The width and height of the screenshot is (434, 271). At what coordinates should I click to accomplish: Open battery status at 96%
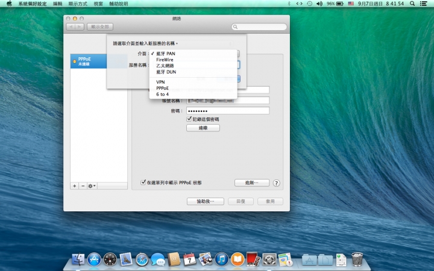[335, 4]
